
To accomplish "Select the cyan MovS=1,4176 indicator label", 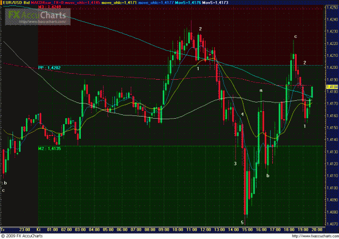I will 188,3.
